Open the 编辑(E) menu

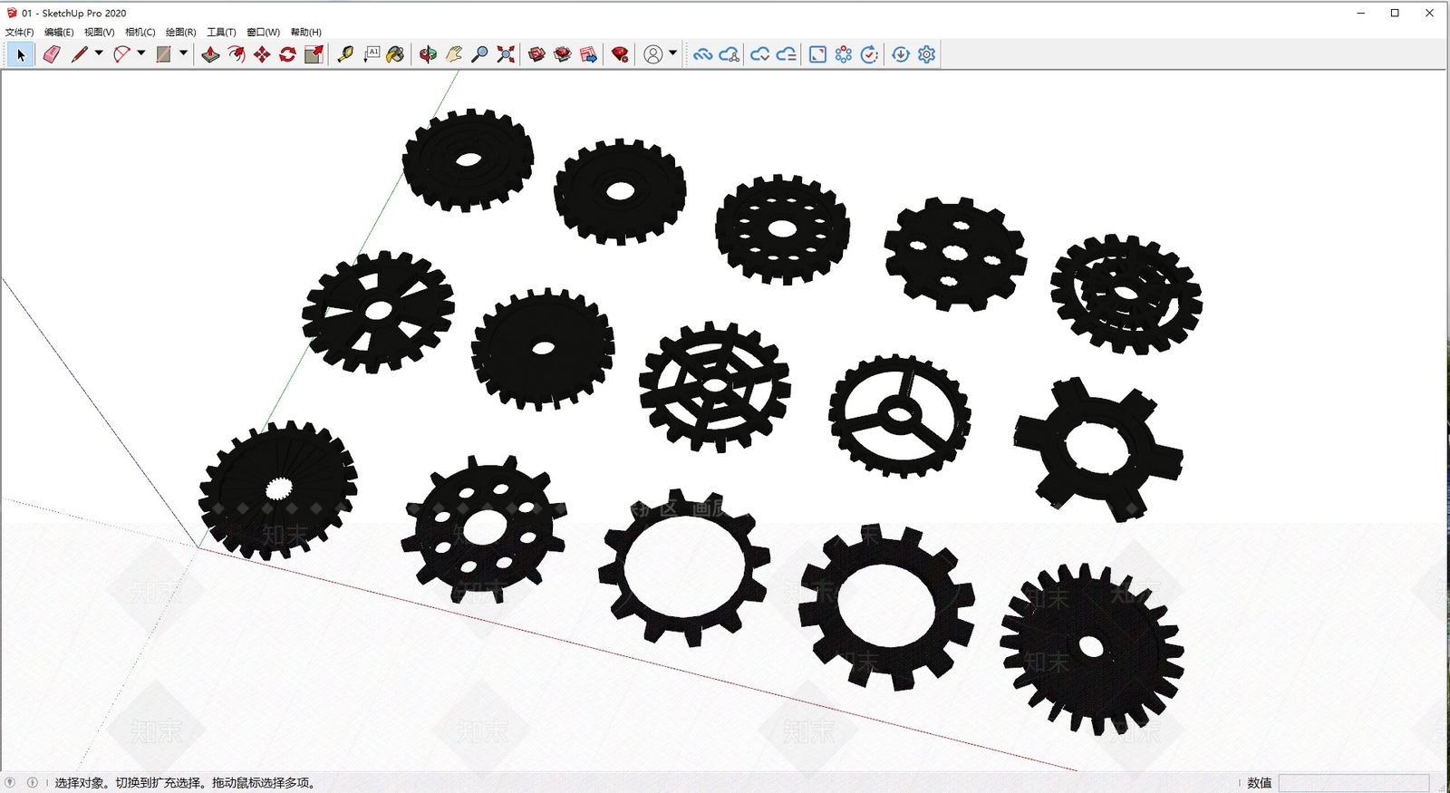[59, 32]
